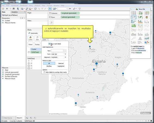Choose the pie chart icon in Show Me
154x123 pixels.
147,17
